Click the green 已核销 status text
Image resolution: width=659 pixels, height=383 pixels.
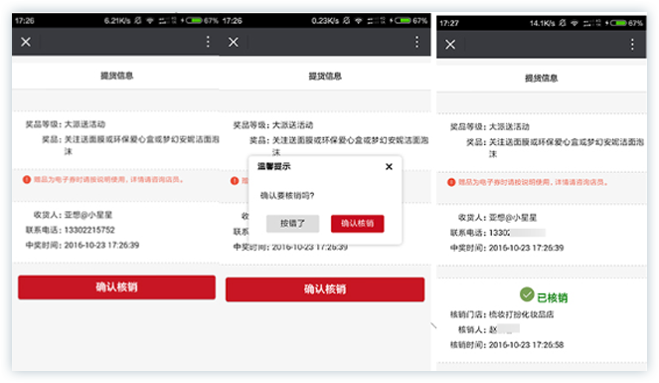552,297
